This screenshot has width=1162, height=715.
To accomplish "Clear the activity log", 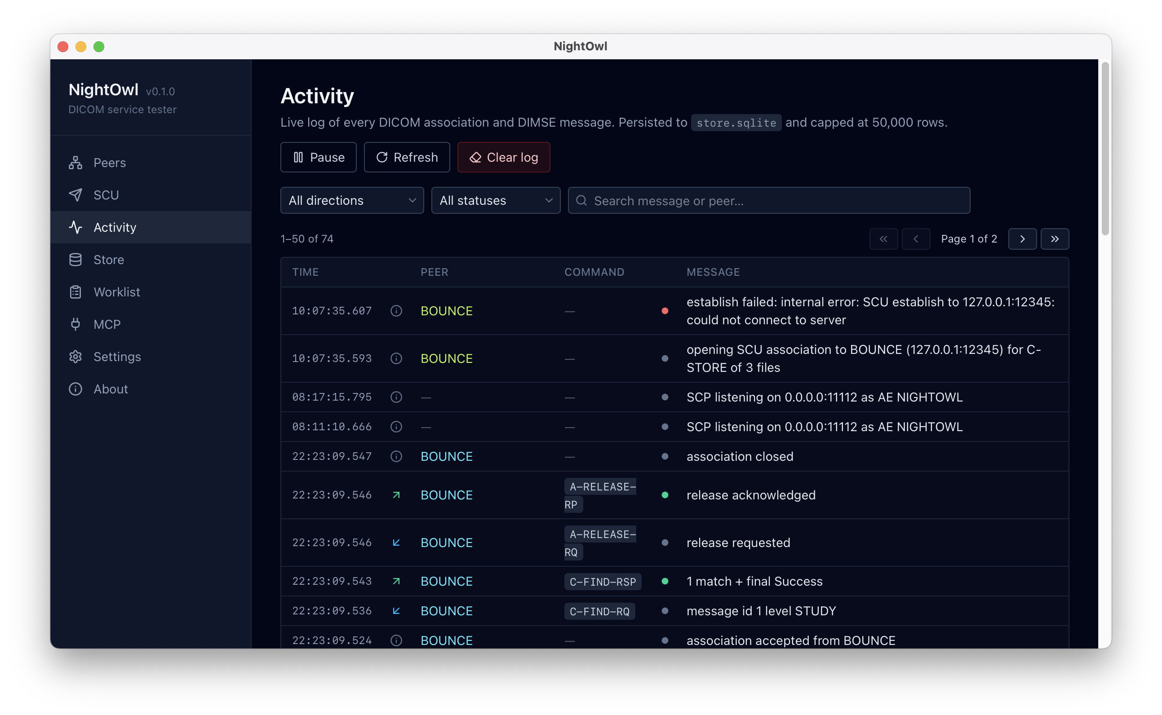I will [503, 157].
